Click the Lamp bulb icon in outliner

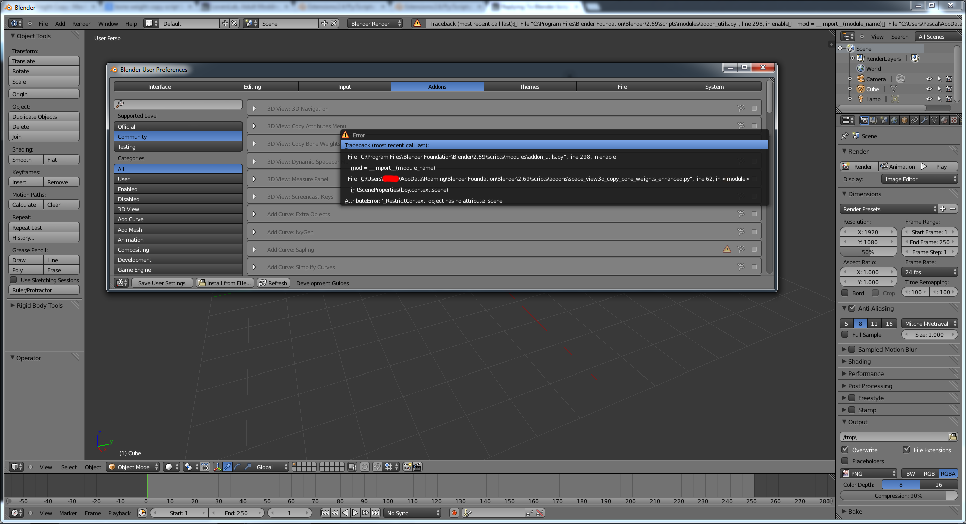[x=861, y=99]
